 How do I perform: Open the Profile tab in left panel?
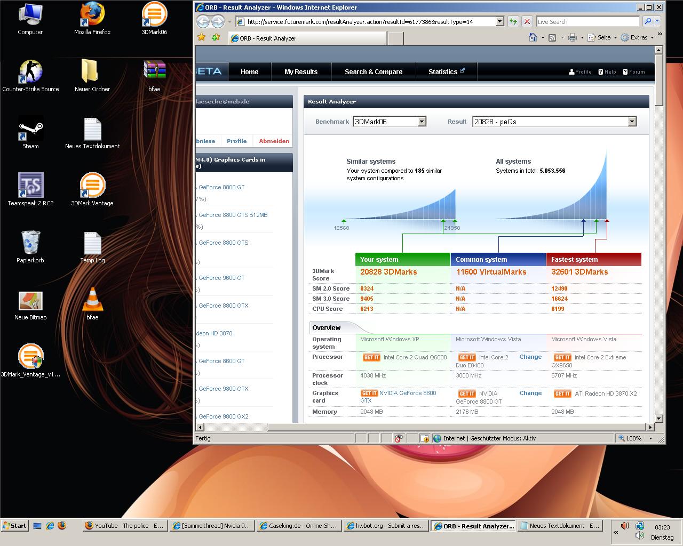click(236, 141)
